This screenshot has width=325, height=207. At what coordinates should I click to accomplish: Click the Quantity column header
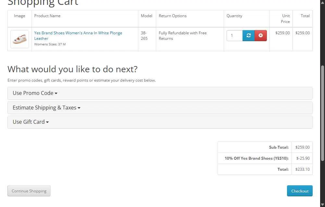click(234, 16)
